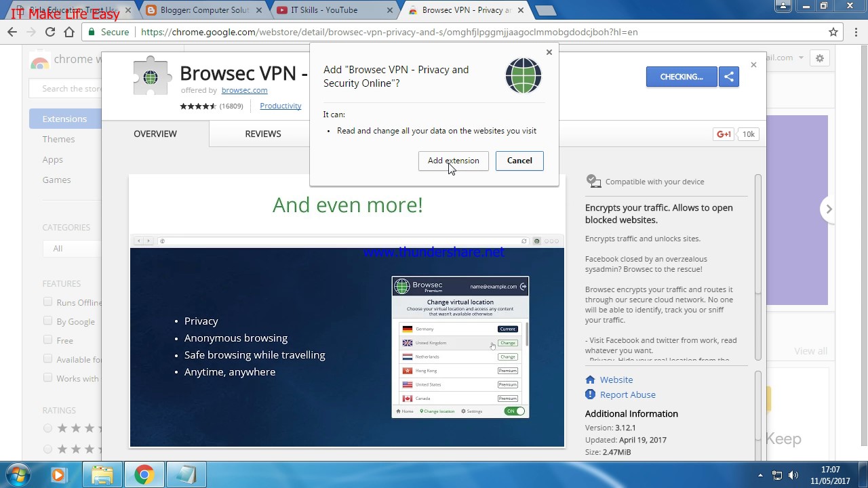Open Windows Media Player from taskbar
Image resolution: width=868 pixels, height=488 pixels.
[x=58, y=475]
